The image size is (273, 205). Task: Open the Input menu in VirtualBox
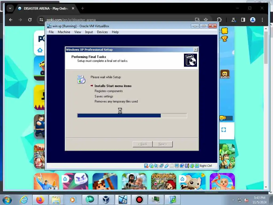89,32
